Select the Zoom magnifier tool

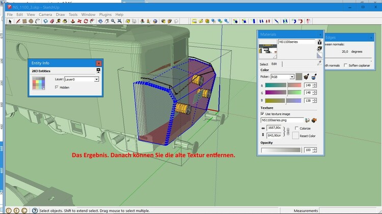coord(114,21)
